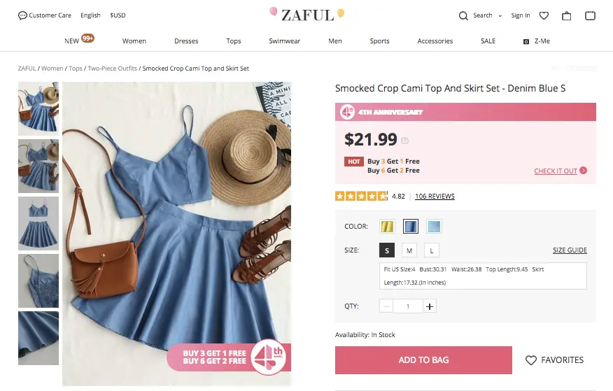Screen dimensions: 613x391
Task: Click the calendar icon in the header
Action: point(590,15)
